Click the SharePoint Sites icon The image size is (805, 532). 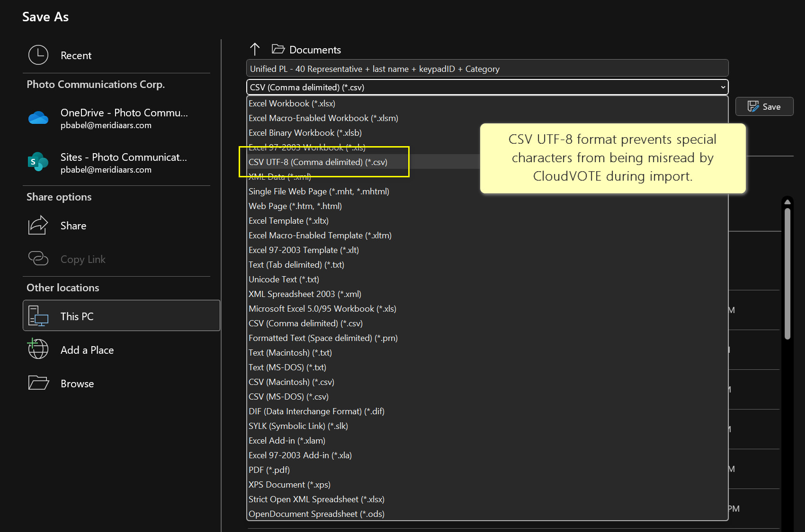(x=38, y=162)
